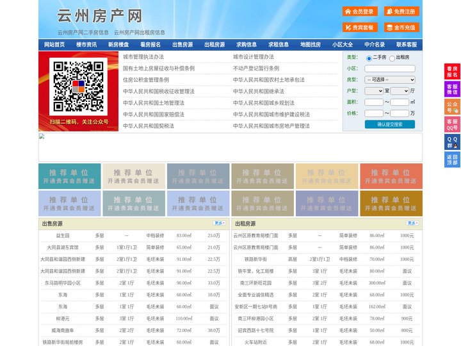The width and height of the screenshot is (461, 346).
Task: Open 小区大全 in navigation
Action: point(343,44)
